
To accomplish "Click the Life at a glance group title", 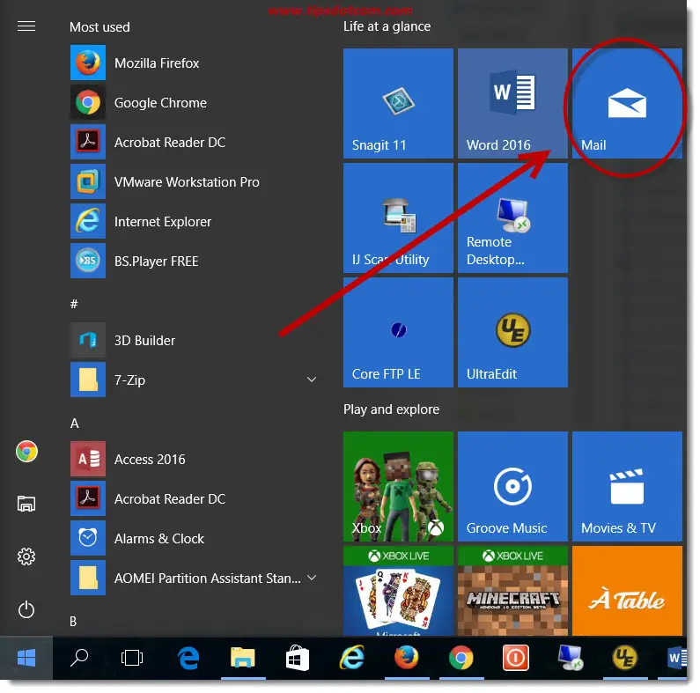I will pos(387,26).
